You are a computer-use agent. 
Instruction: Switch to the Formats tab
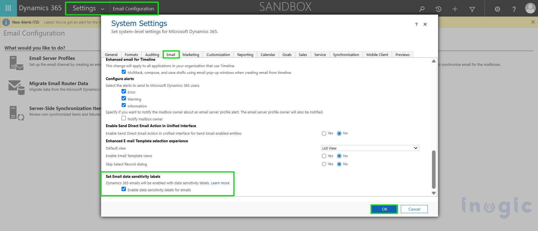pos(131,55)
